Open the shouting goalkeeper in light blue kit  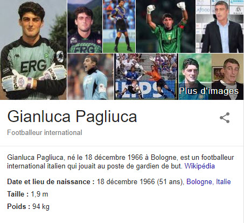tap(90, 77)
